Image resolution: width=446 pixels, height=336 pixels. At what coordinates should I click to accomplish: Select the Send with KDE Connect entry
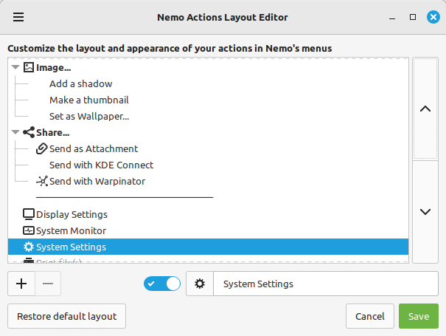(x=101, y=165)
